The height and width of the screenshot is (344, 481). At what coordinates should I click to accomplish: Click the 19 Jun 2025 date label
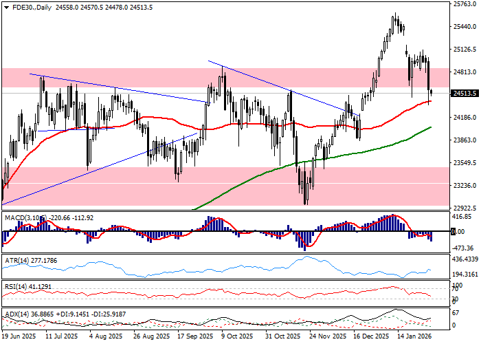coord(21,337)
